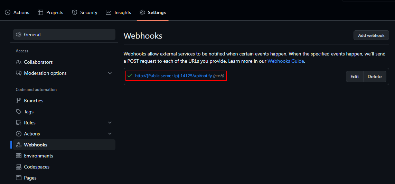Click the Codespaces icon in sidebar
Screen dimensions: 395x184
18,167
